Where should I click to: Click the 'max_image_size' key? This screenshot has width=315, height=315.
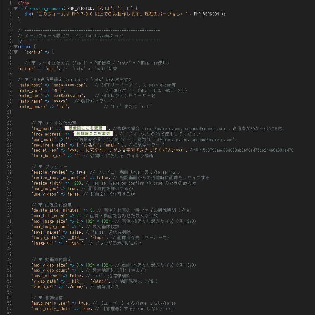click(49, 221)
